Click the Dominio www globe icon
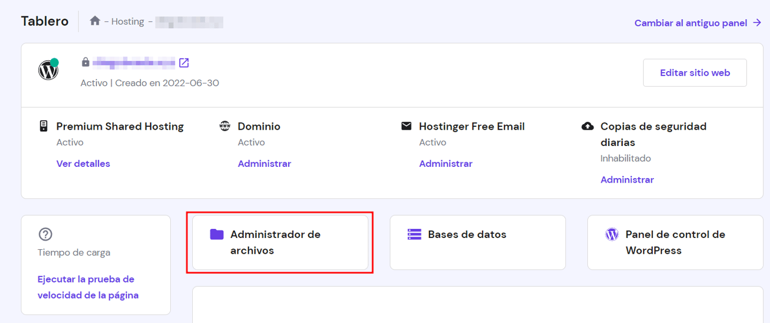Screen dimensions: 770x323 pyautogui.click(x=225, y=126)
